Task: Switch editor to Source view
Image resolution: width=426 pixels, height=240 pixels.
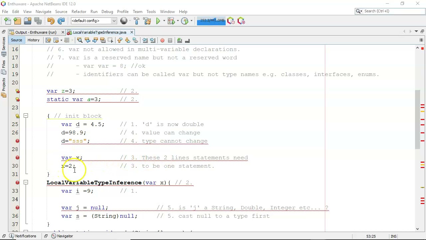Action: pyautogui.click(x=16, y=40)
